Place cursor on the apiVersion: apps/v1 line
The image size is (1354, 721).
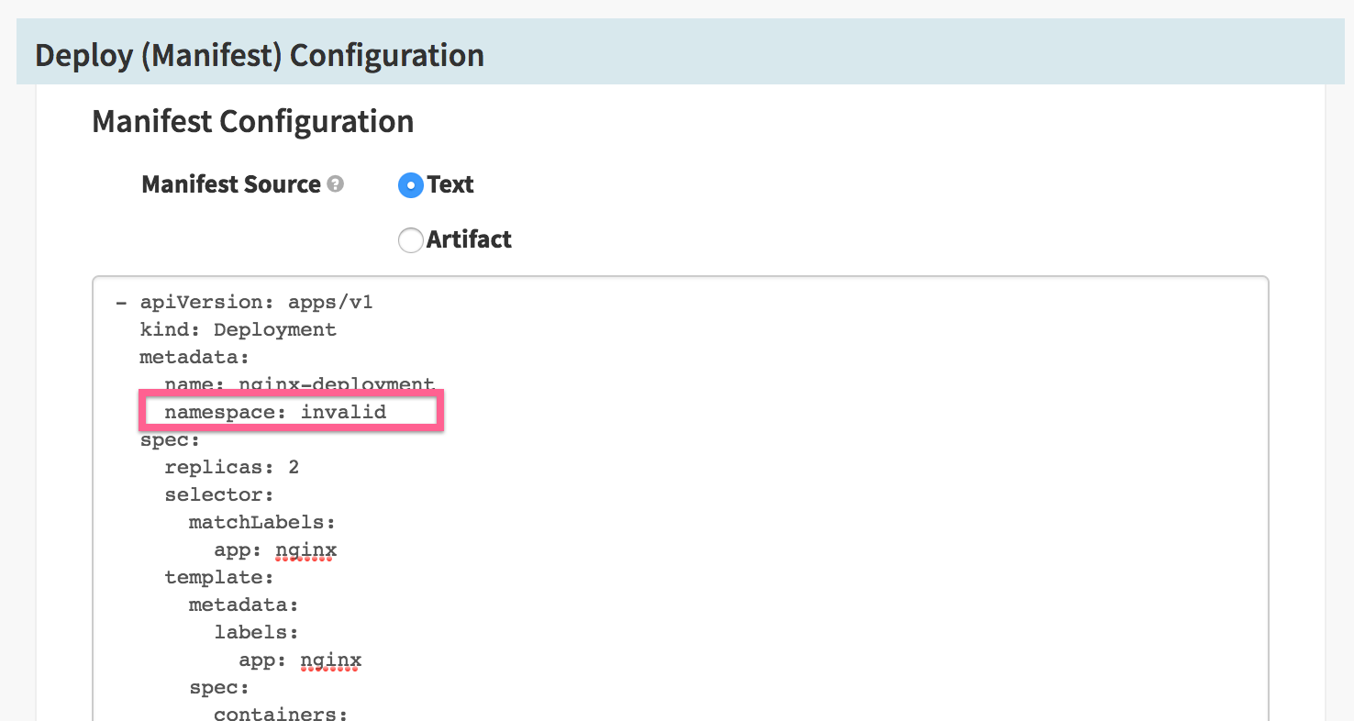(x=256, y=303)
